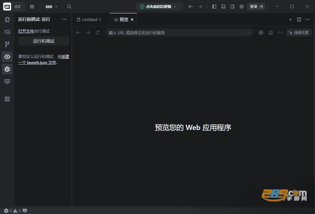315x214 pixels.
Task: Toggle responsive device view icon
Action: [271, 33]
